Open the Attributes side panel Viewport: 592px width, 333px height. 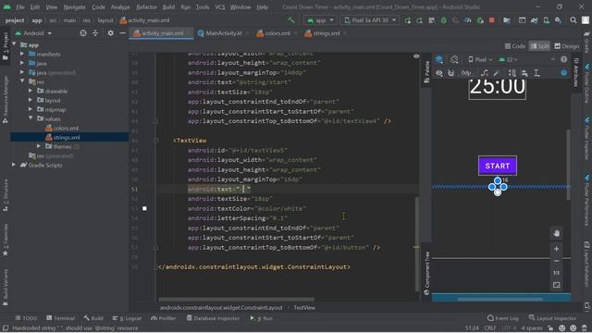point(576,72)
